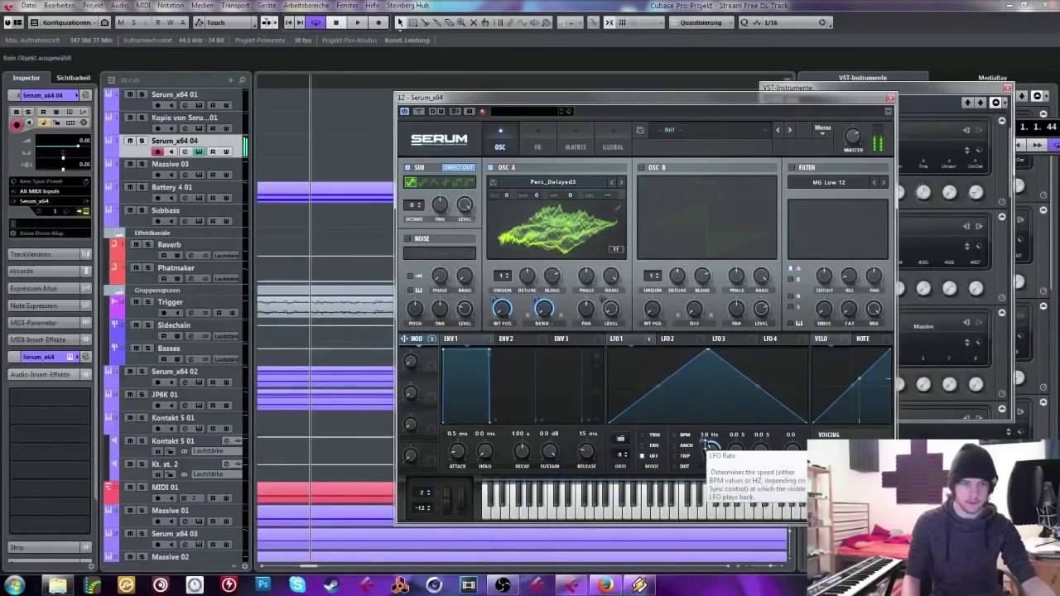Collapse the Effektkanäle folder

click(118, 233)
